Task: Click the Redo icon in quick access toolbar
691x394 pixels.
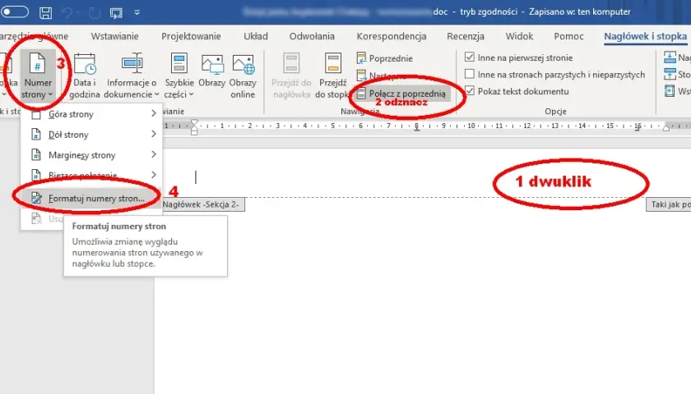Action: coord(94,13)
